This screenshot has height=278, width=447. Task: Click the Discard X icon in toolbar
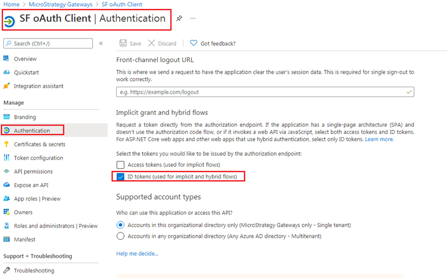click(x=152, y=43)
